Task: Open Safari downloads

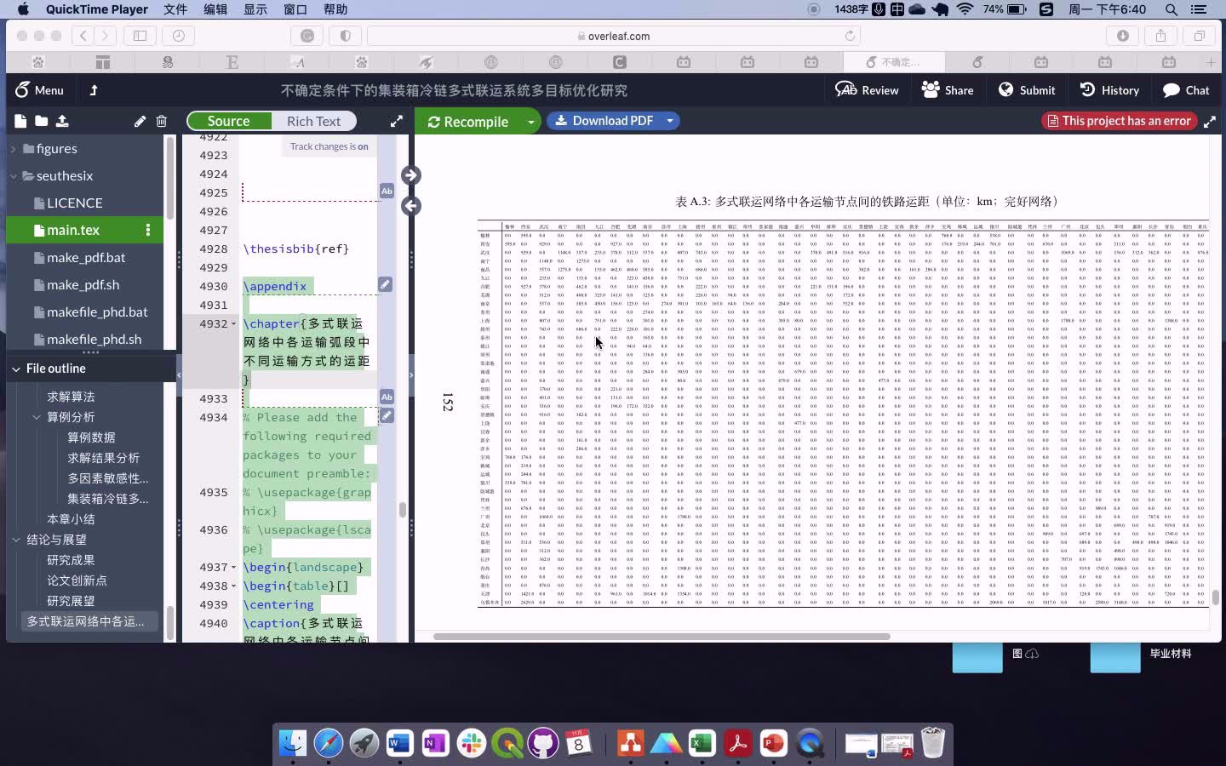Action: [x=1123, y=36]
